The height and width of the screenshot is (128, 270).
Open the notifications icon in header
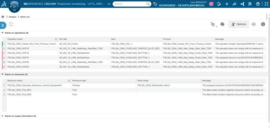(219, 4)
